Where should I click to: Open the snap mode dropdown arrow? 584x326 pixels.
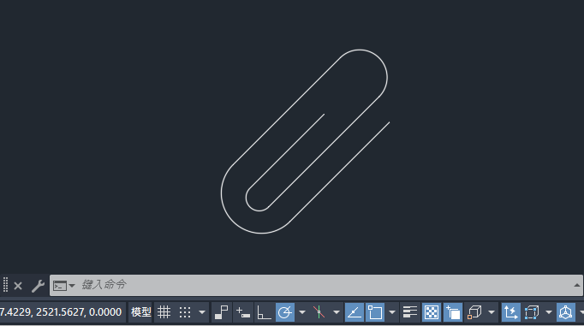(202, 312)
